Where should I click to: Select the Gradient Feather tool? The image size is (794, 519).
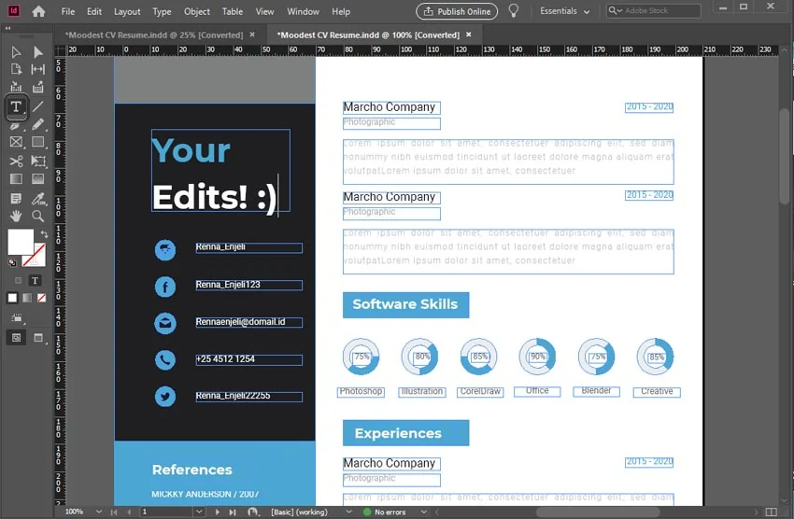pyautogui.click(x=38, y=179)
